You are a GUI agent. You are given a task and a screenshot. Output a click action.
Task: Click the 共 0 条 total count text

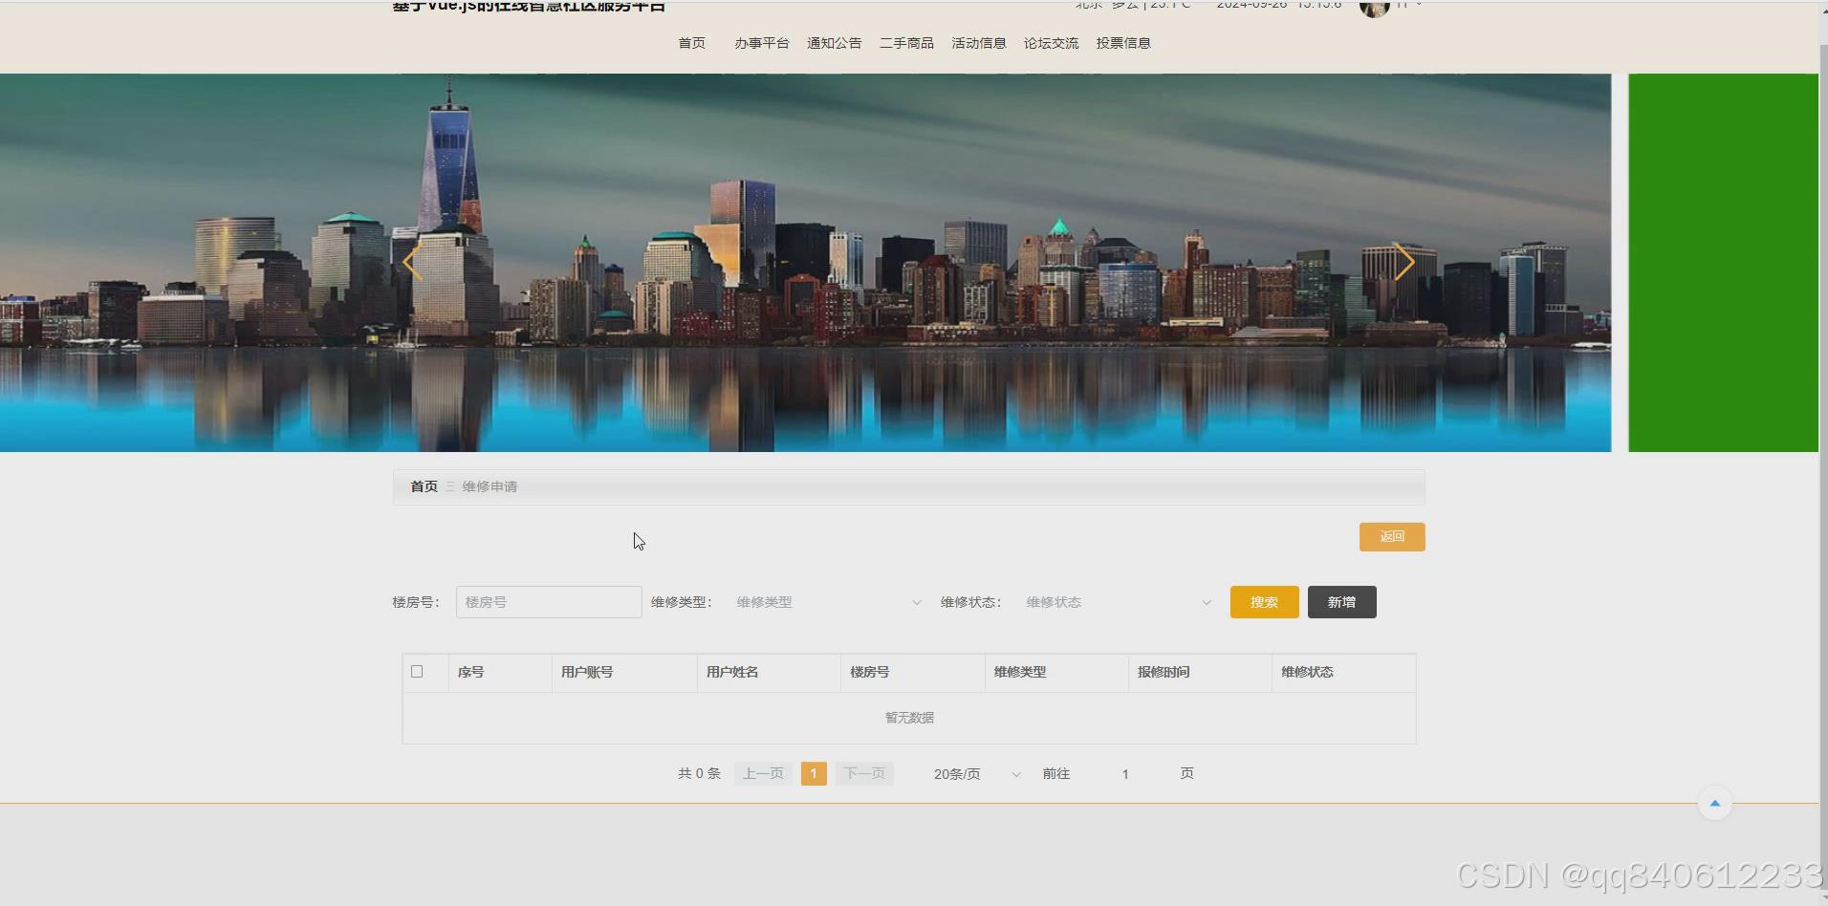(x=699, y=774)
